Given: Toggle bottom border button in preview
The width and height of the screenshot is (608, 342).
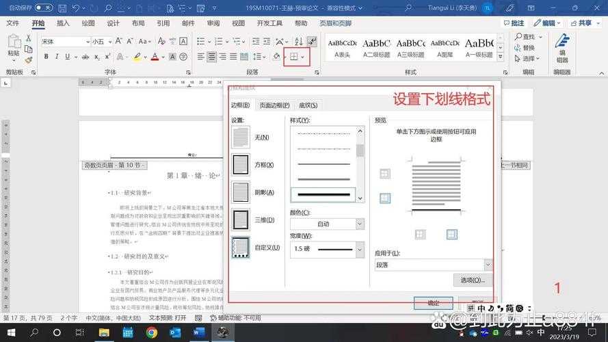Looking at the screenshot, I should pyautogui.click(x=384, y=198).
